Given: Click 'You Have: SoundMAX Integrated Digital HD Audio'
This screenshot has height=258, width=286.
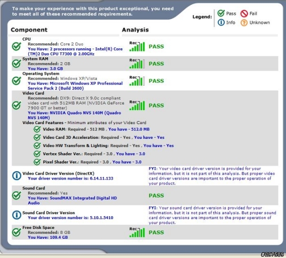Looking at the screenshot, I should click(x=72, y=201).
